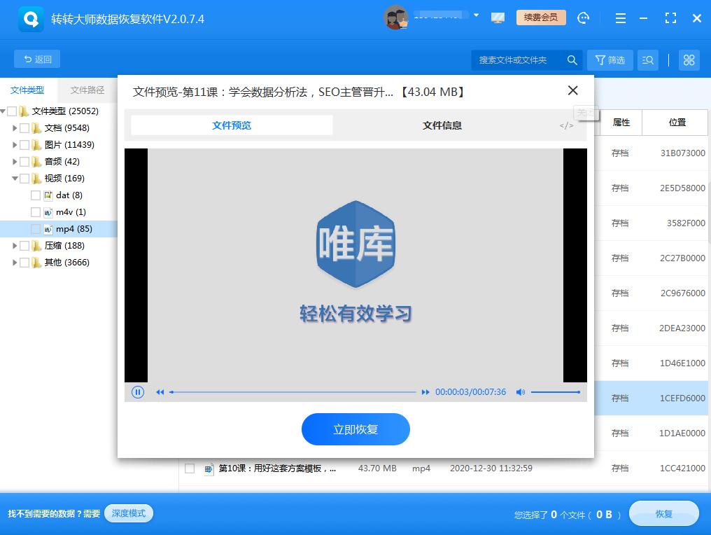Open the filter (筛选) tool

(609, 60)
